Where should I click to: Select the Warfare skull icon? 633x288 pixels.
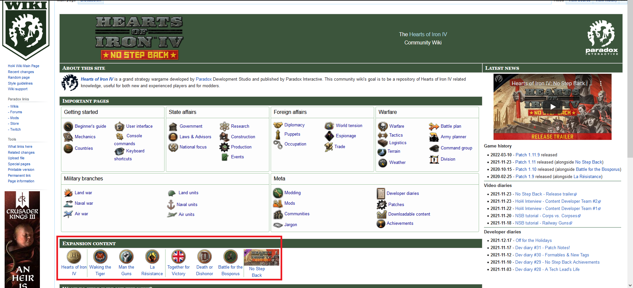tap(383, 126)
